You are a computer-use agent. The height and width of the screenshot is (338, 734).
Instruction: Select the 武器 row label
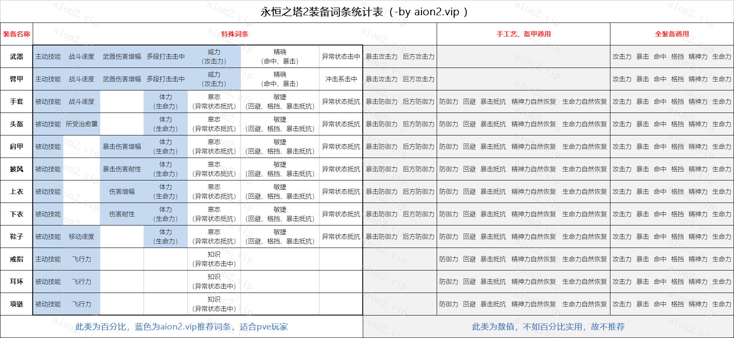[x=17, y=56]
